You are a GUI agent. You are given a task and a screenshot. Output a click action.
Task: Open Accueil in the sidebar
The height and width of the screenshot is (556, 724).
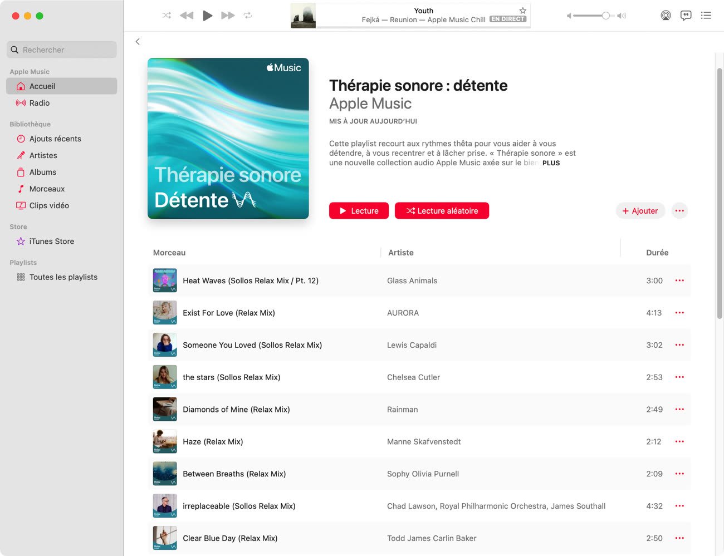click(x=62, y=86)
